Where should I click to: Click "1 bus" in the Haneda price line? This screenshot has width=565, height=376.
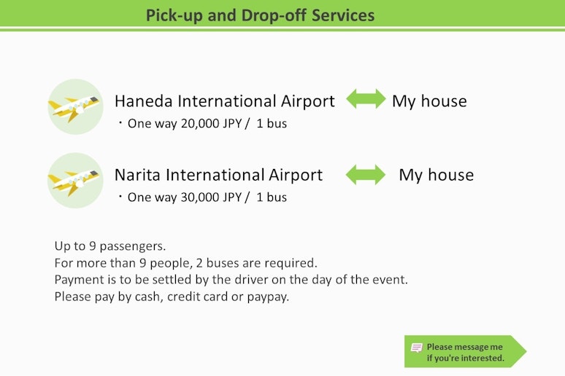tap(272, 124)
